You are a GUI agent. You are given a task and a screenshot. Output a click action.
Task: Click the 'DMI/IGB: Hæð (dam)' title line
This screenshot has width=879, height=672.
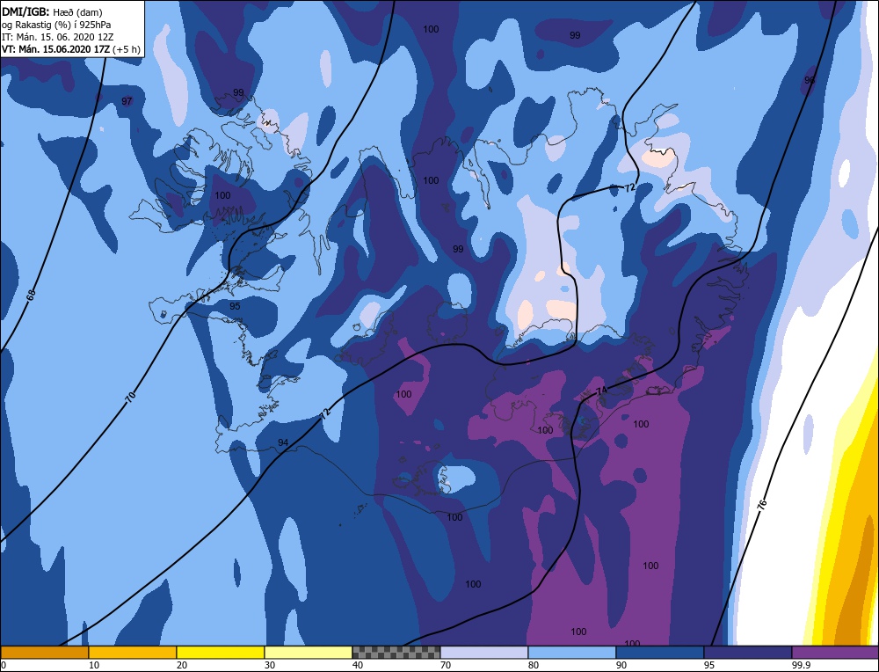pos(52,11)
